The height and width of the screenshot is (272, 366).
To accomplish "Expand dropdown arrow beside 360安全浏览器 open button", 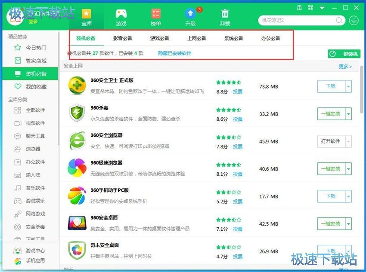I will (x=348, y=141).
